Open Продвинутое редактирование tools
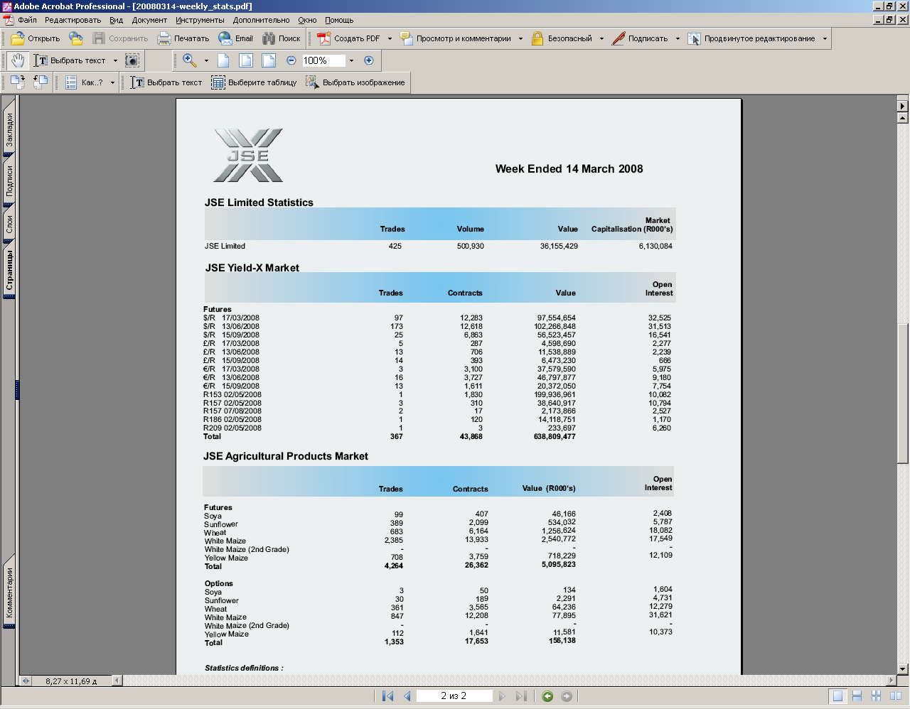The height and width of the screenshot is (709, 910). 752,38
